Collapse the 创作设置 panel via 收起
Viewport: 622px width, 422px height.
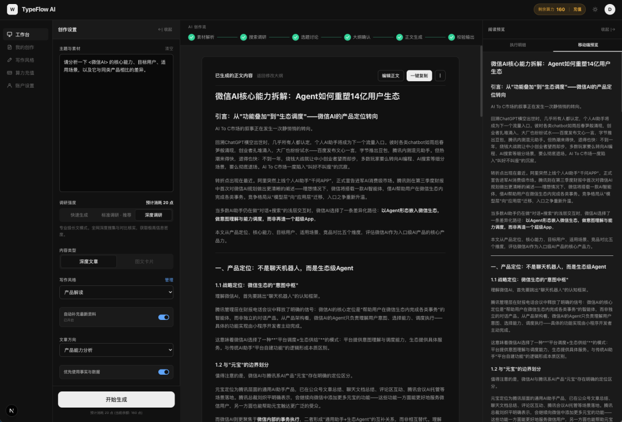coord(165,29)
